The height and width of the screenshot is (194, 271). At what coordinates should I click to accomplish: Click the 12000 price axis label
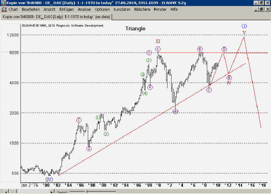[13, 35]
